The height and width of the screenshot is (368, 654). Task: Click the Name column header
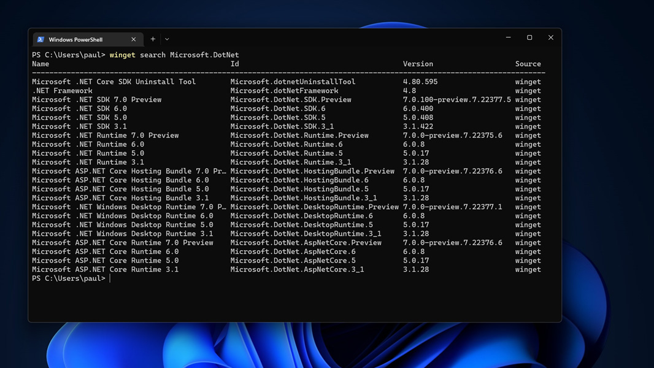coord(40,64)
